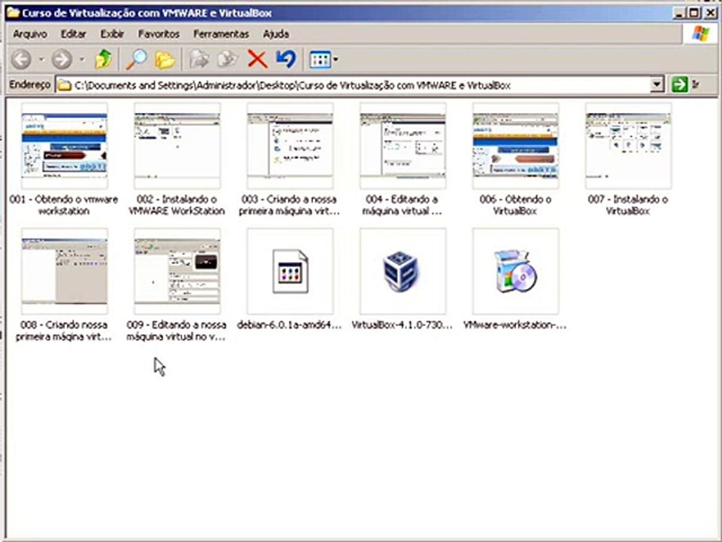Select thumbnail 007 Instalando o VirtualBox
Image resolution: width=722 pixels, height=542 pixels.
[629, 145]
